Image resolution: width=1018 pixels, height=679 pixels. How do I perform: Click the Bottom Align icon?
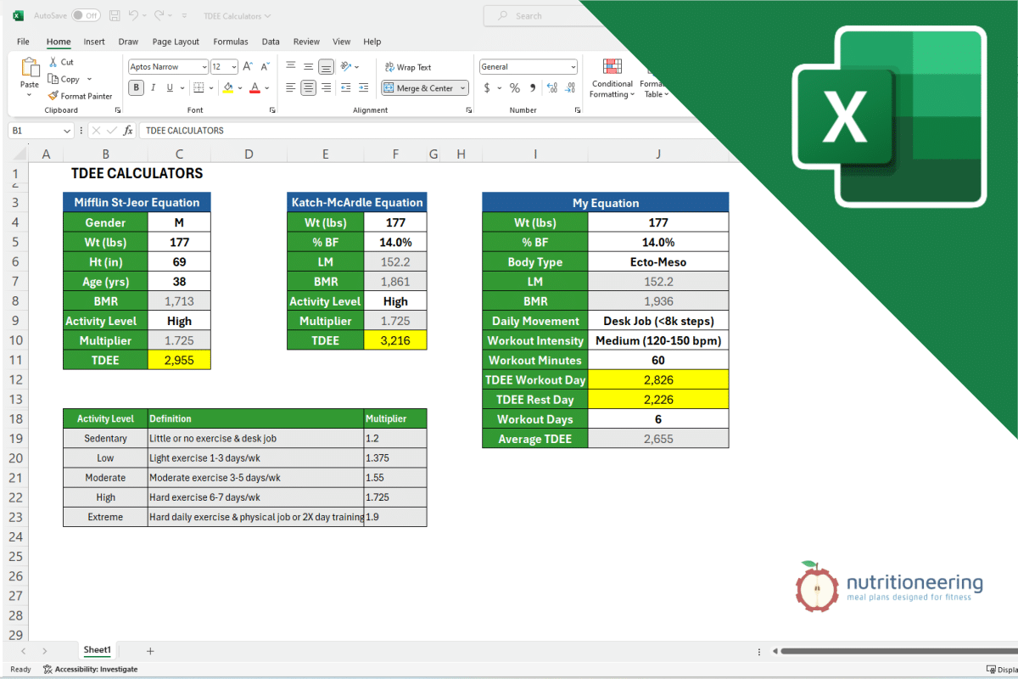[x=326, y=66]
